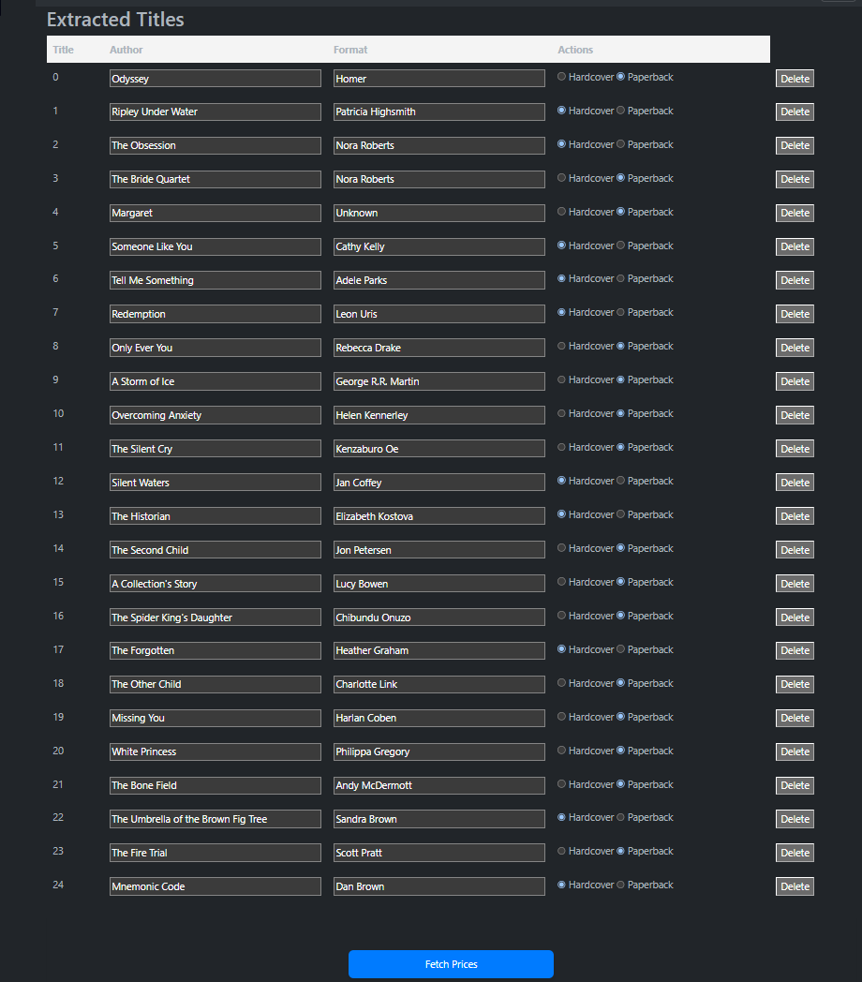
Task: Select Hardcover for White Princess row
Action: [561, 751]
